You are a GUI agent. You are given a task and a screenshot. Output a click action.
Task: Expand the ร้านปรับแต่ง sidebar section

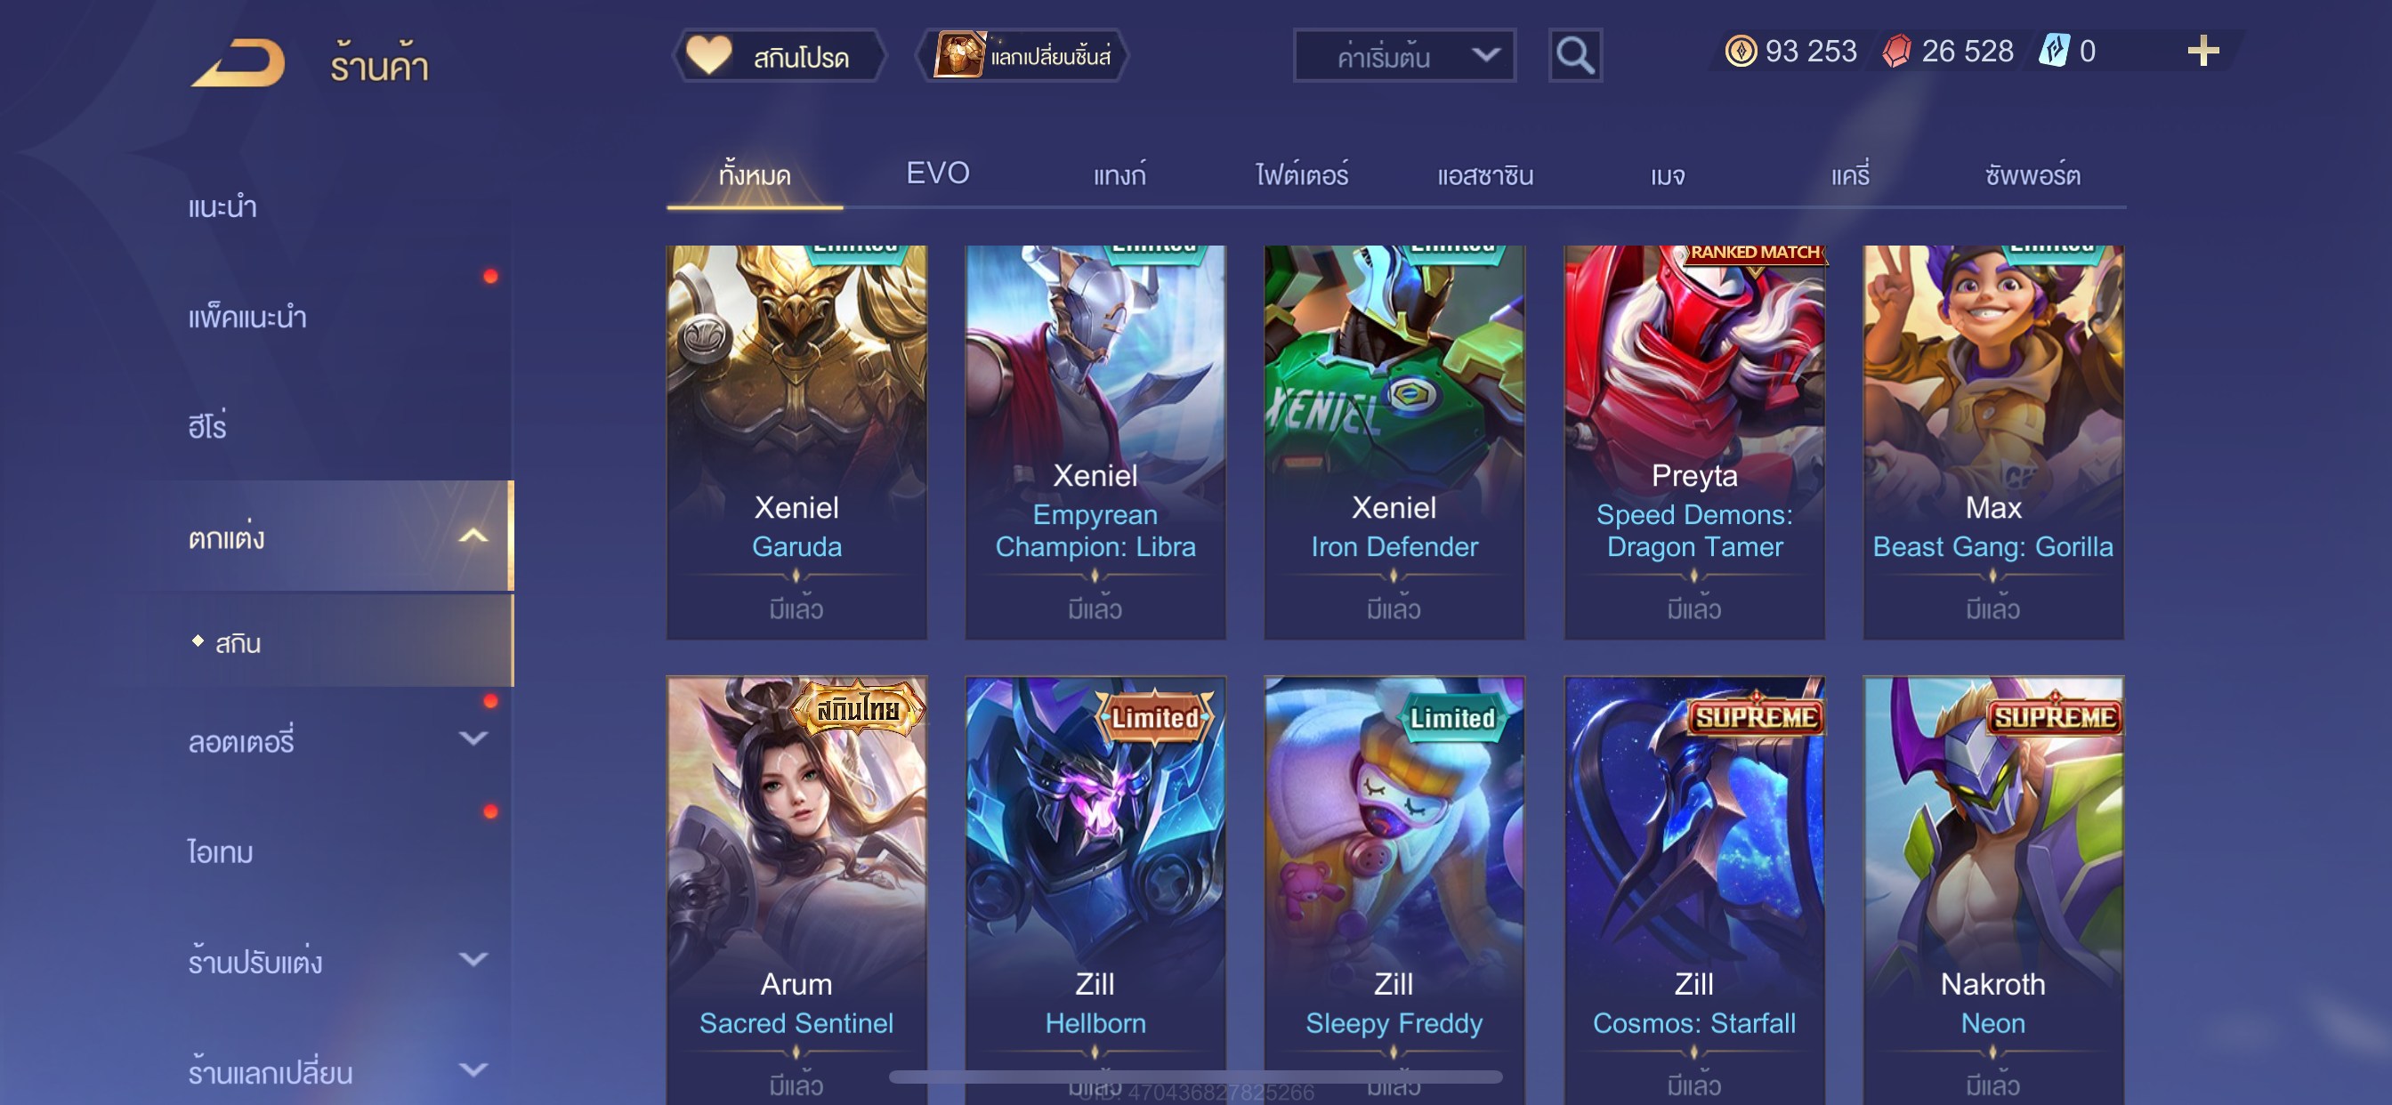[473, 959]
